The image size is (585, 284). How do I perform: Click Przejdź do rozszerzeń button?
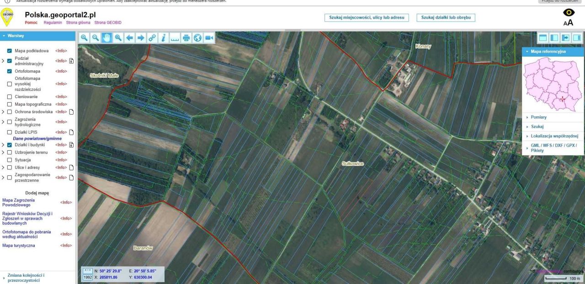(561, 1)
